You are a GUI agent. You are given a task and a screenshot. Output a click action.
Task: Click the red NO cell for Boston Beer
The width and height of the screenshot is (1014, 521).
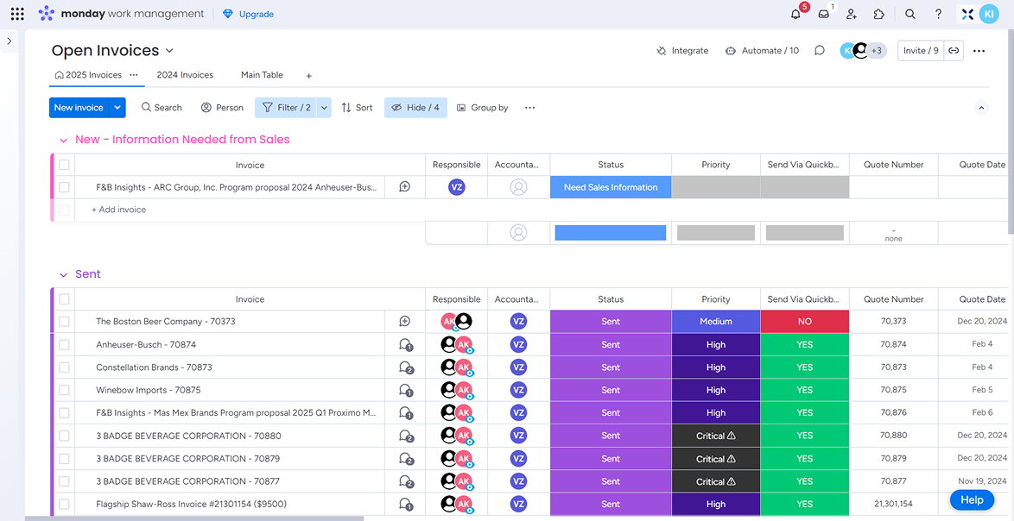coord(804,322)
